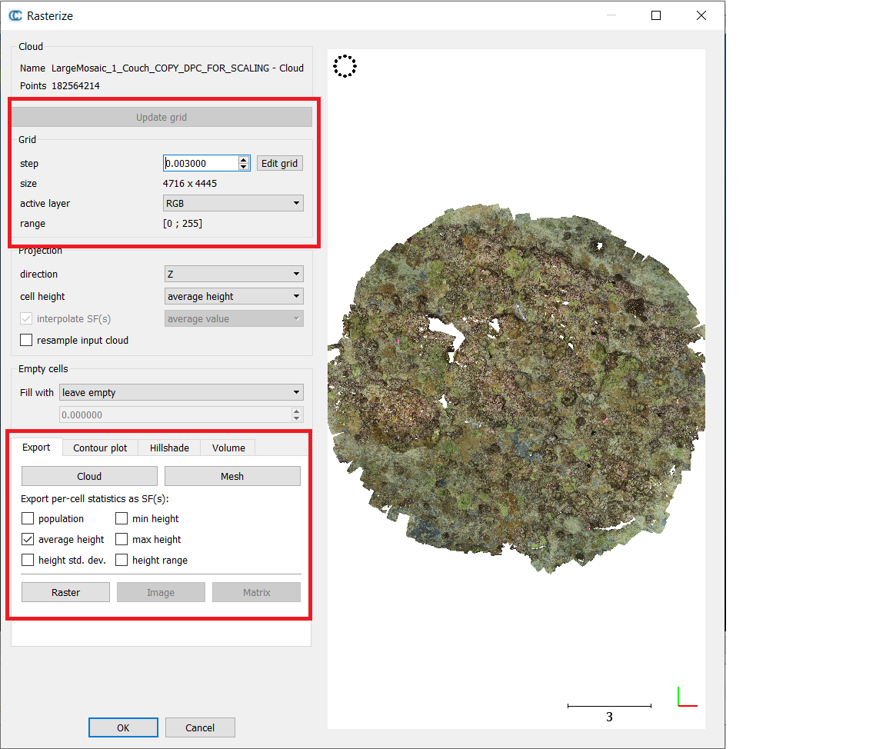Switch to the Contour plot tab
886x749 pixels.
[100, 448]
